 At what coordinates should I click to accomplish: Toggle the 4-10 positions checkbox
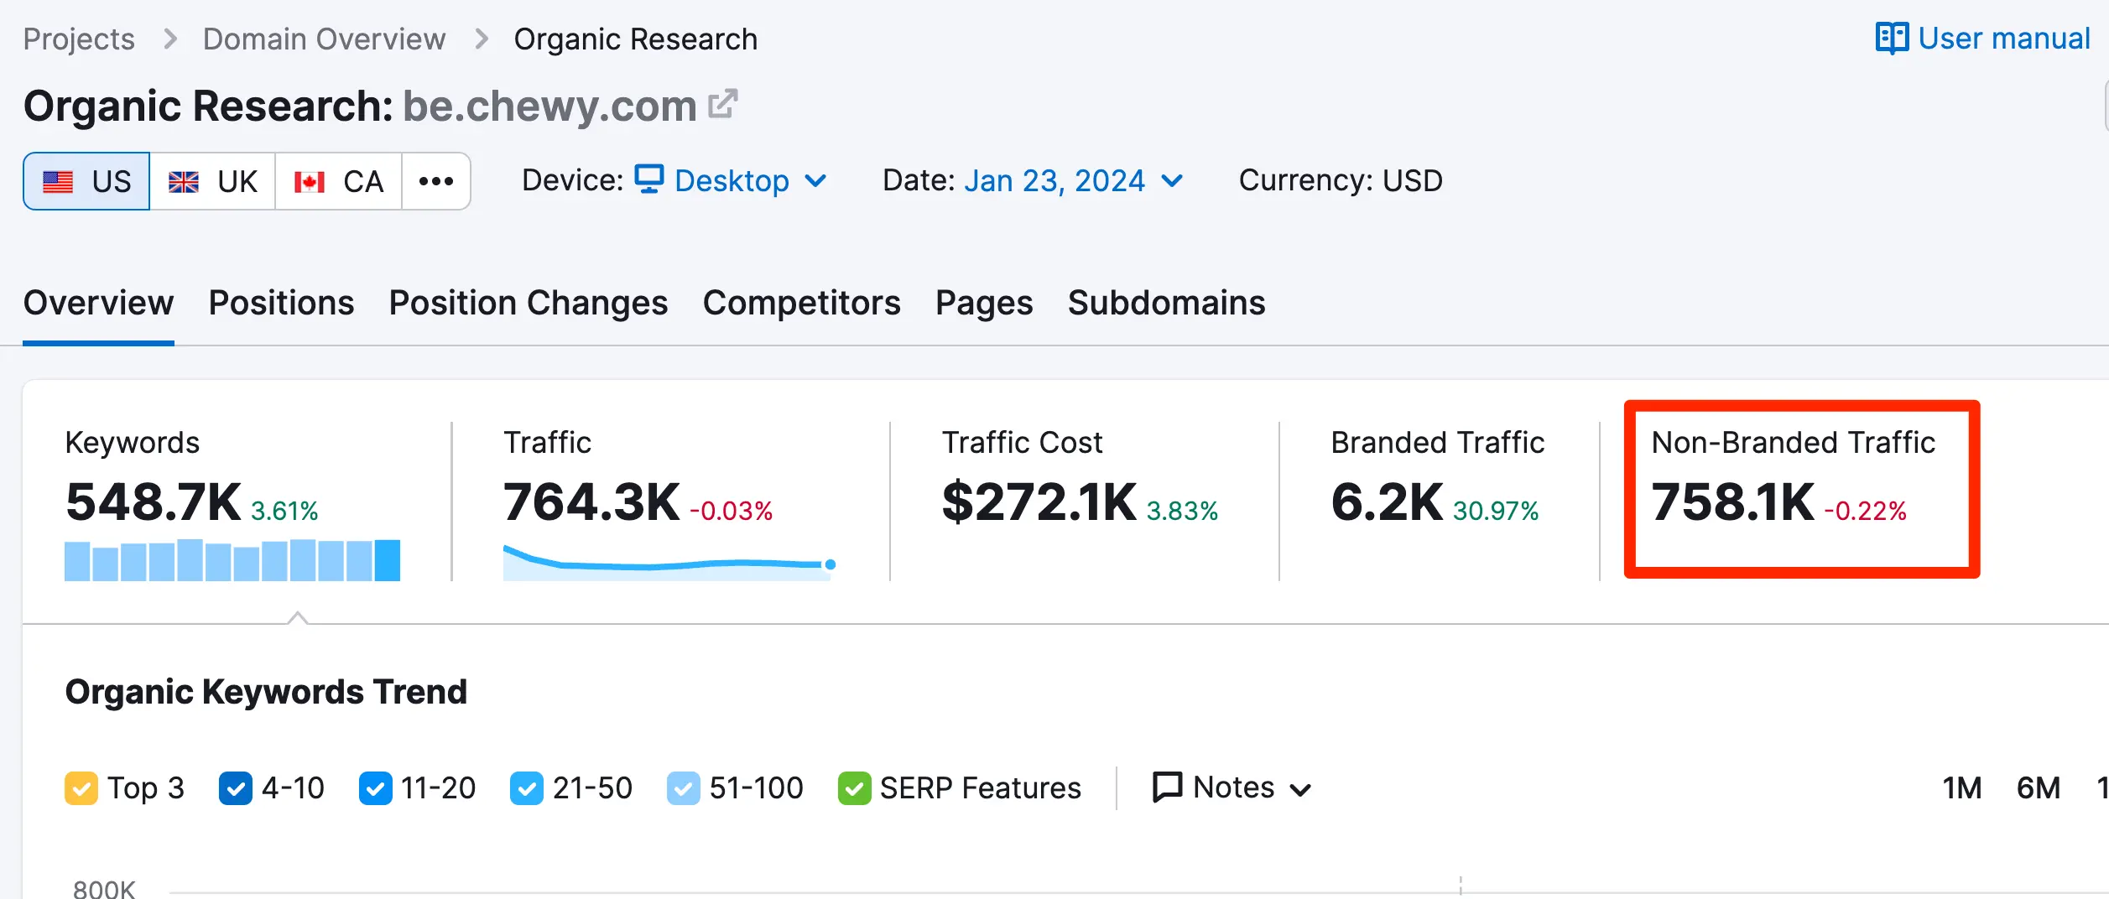[x=236, y=788]
